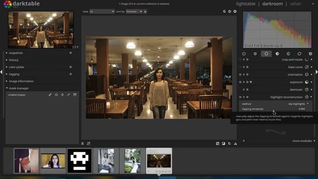Show favourite modules group (star icon)
The width and height of the screenshot is (318, 179).
click(255, 54)
